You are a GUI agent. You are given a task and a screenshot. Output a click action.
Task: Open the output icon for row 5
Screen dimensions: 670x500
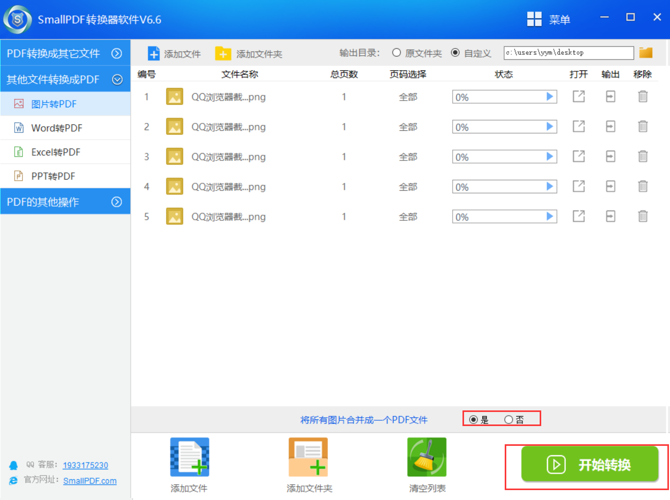[x=611, y=216]
